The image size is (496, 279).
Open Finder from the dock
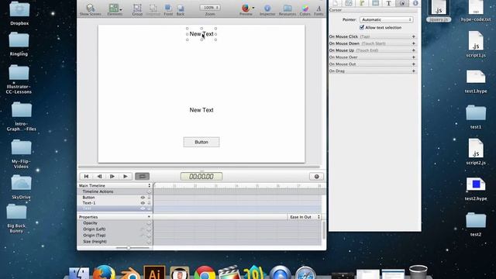79,273
